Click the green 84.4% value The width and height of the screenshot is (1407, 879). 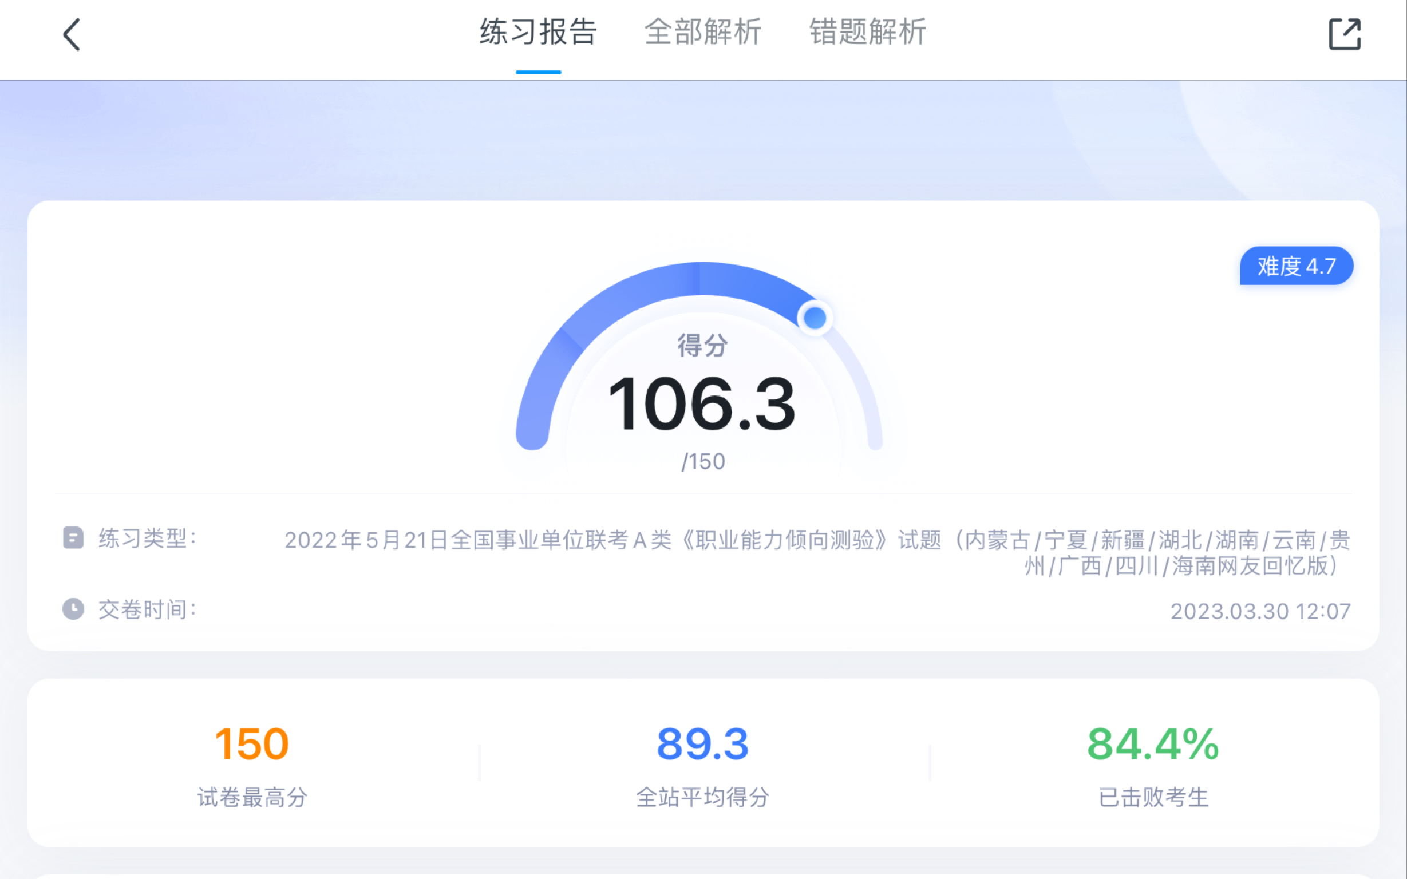point(1153,743)
